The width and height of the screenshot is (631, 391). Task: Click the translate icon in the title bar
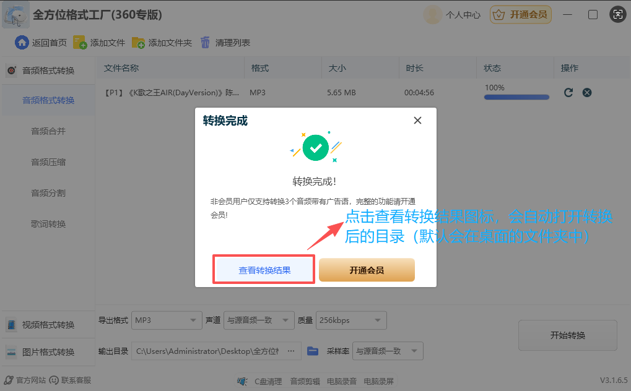(617, 15)
